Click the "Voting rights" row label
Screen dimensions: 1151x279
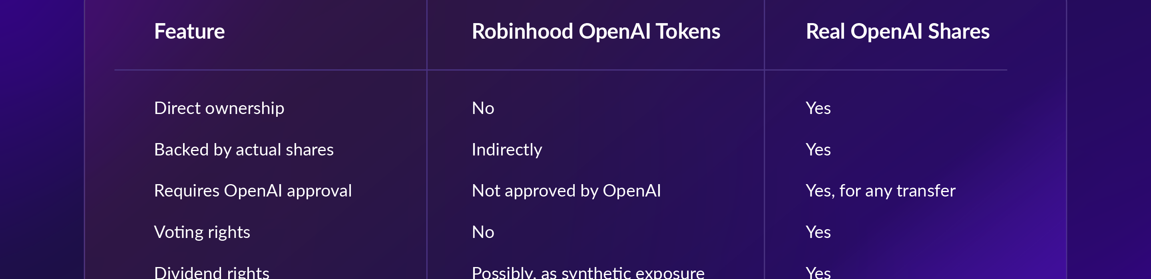[x=202, y=232]
